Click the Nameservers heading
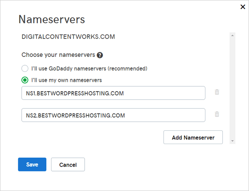The height and width of the screenshot is (191, 249). tap(52, 20)
